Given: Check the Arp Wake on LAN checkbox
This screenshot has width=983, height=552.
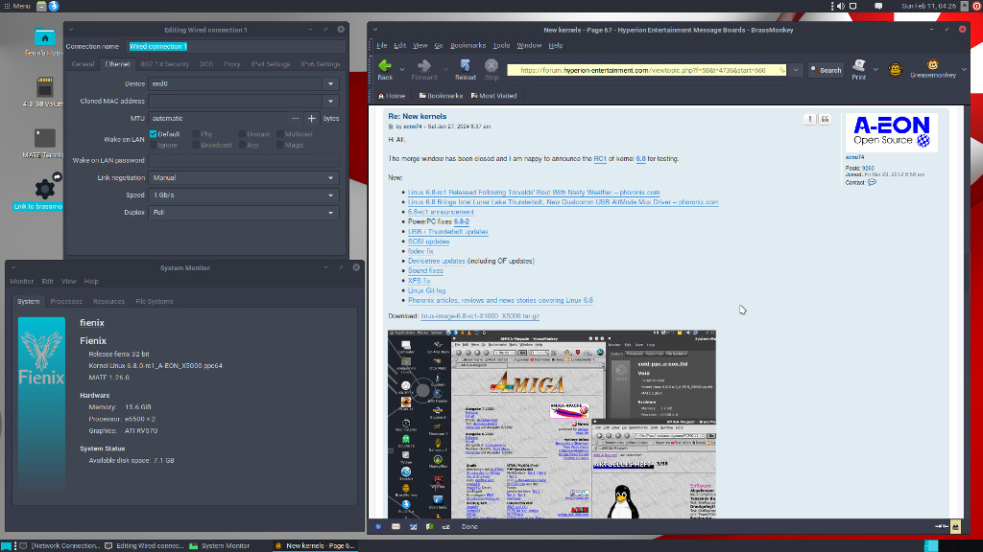Looking at the screenshot, I should (x=242, y=145).
